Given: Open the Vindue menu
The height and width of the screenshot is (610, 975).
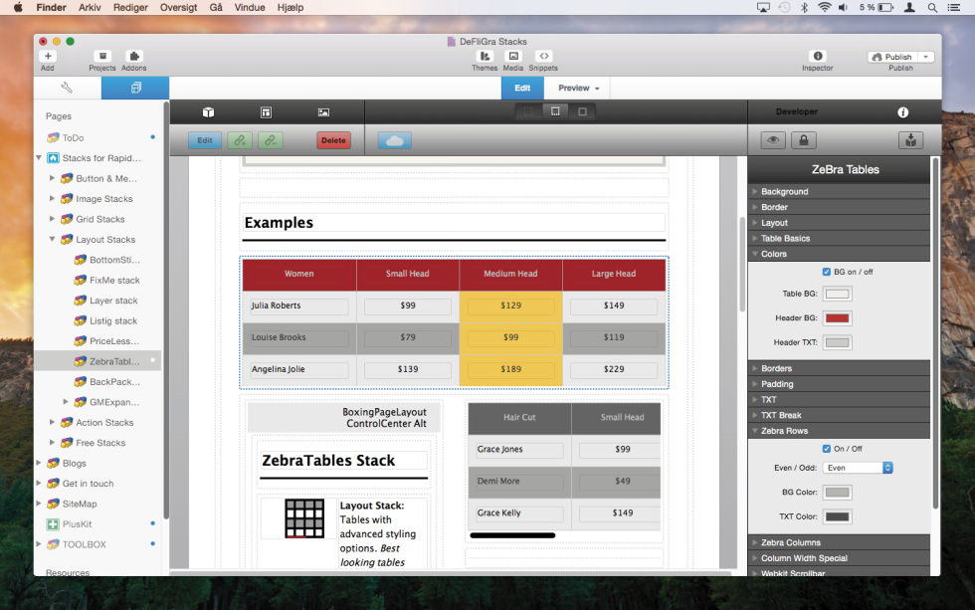Looking at the screenshot, I should pos(250,7).
